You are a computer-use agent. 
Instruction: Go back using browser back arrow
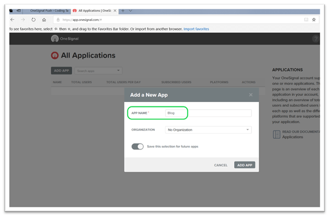click(x=12, y=20)
